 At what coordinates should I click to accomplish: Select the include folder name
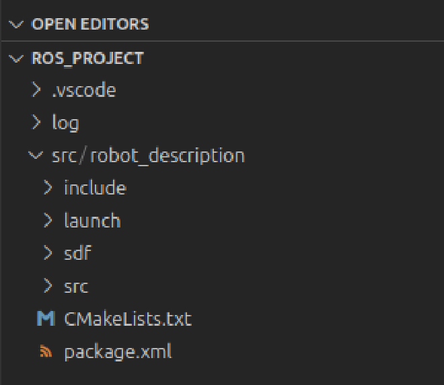pos(95,188)
